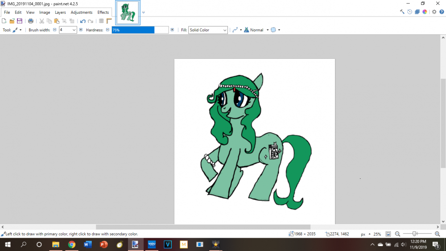Toggle the rulers icon
The image size is (446, 251).
click(x=109, y=21)
